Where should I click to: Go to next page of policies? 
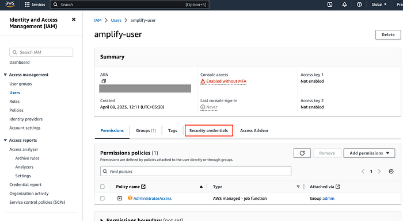point(379,171)
